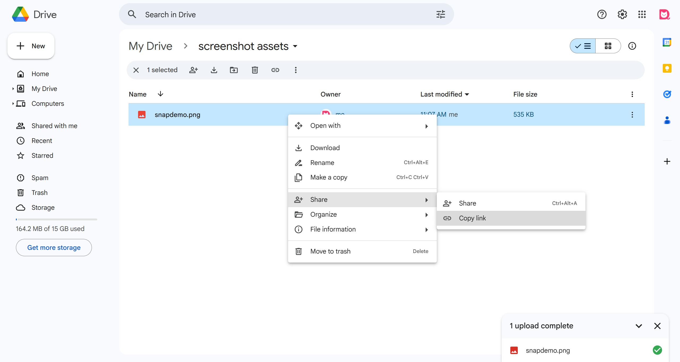
Task: Choose Make a copy from context menu
Action: tap(362, 177)
